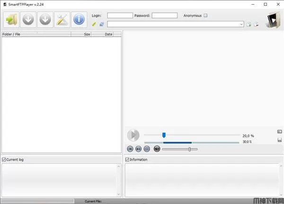Open the settings tools icon
Viewport: 284px width, 204px height.
[x=62, y=19]
